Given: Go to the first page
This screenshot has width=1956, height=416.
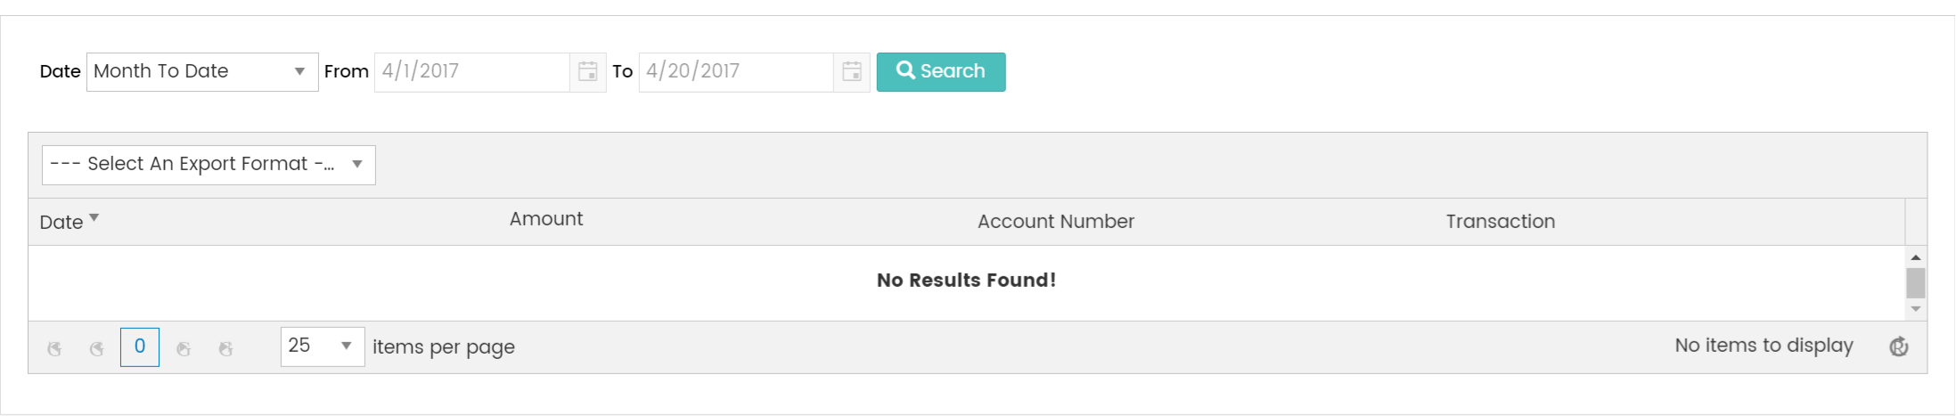Looking at the screenshot, I should (x=54, y=348).
